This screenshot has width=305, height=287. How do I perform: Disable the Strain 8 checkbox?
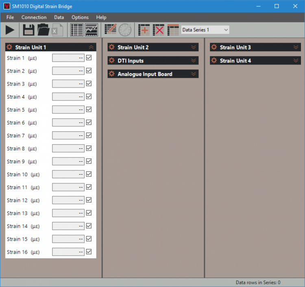click(x=89, y=148)
